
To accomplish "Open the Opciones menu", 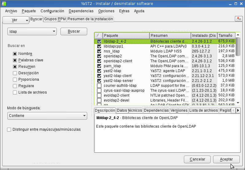I will point(106,11).
